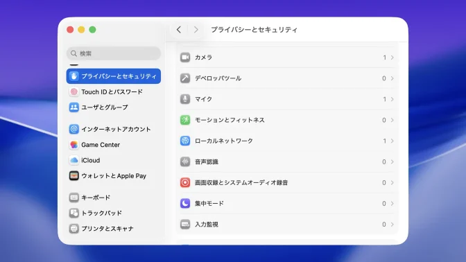Image resolution: width=466 pixels, height=262 pixels.
Task: Click the デベロッパツール label text
Action: point(218,78)
